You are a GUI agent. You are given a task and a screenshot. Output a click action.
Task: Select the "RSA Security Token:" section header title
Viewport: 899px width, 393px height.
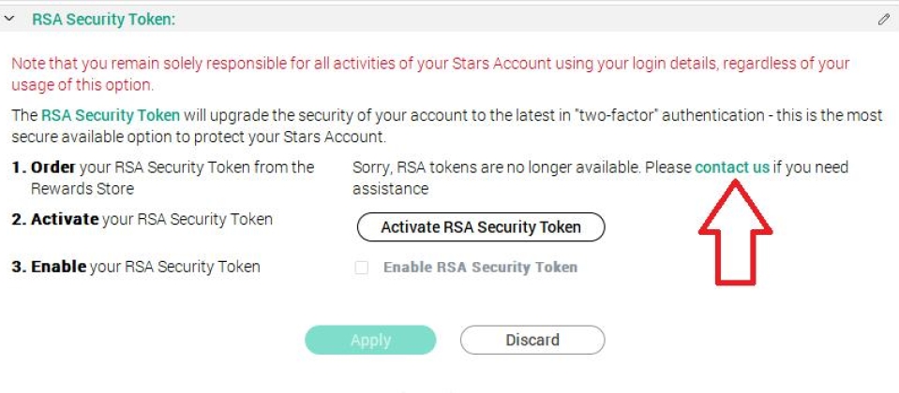point(103,19)
